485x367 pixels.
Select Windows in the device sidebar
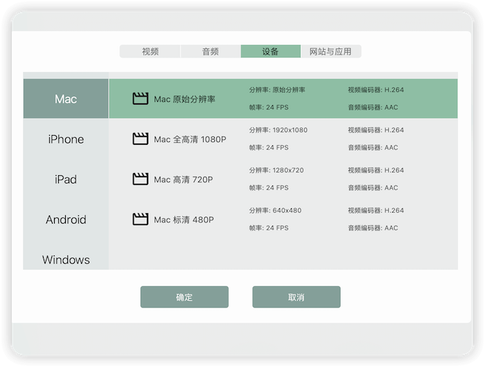point(66,260)
